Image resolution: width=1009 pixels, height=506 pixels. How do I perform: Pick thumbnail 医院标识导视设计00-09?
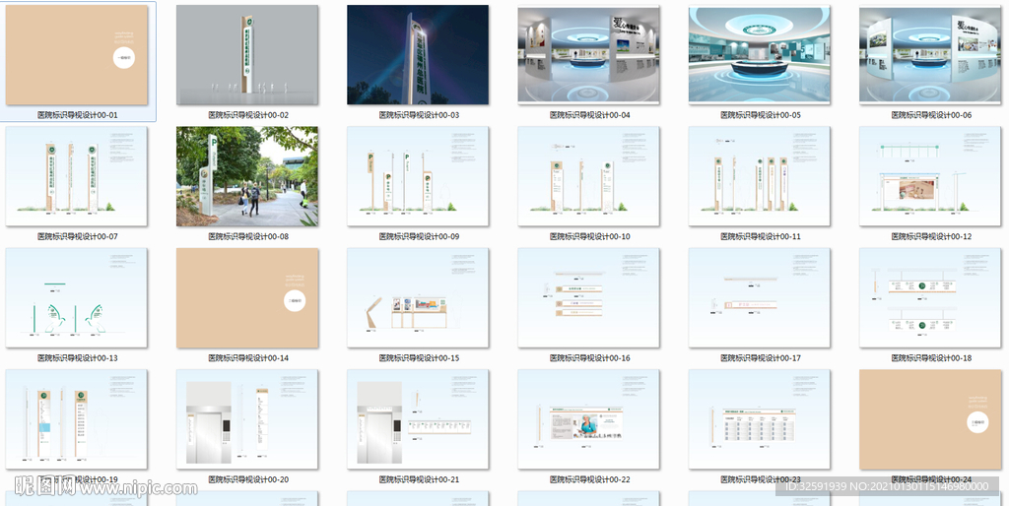pos(418,176)
